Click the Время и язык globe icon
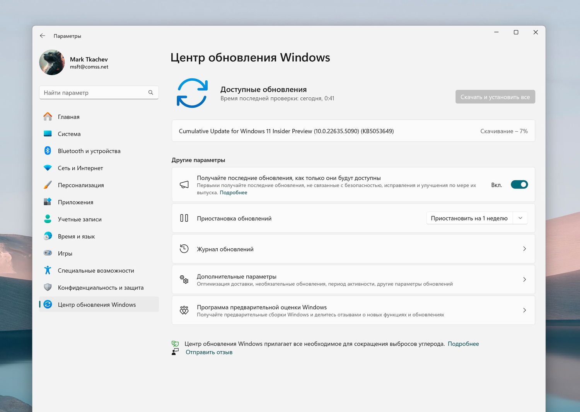Screen dimensions: 580x412 (48, 236)
